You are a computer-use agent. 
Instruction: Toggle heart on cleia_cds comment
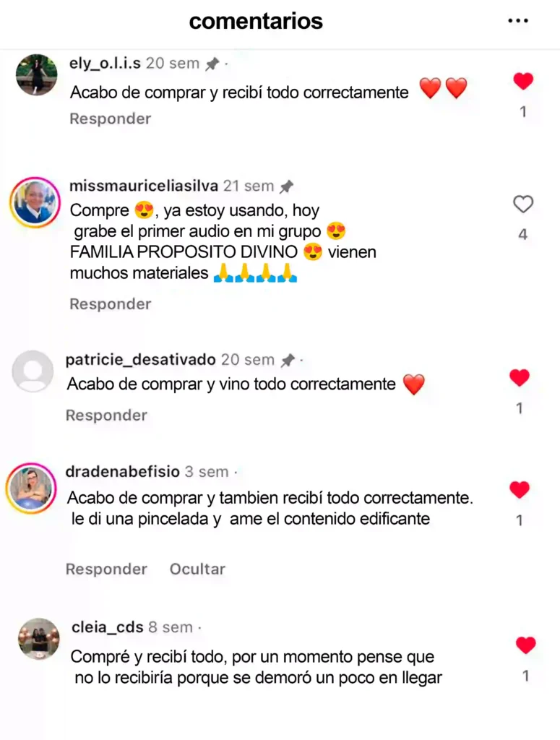[x=525, y=645]
